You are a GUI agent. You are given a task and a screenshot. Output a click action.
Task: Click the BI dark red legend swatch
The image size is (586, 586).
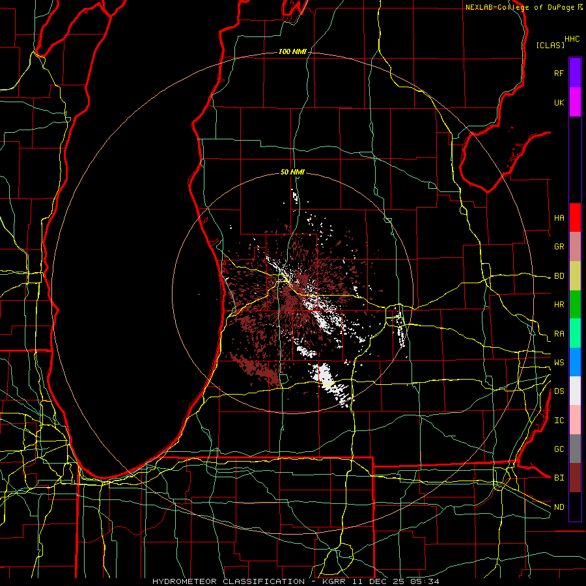[x=575, y=478]
